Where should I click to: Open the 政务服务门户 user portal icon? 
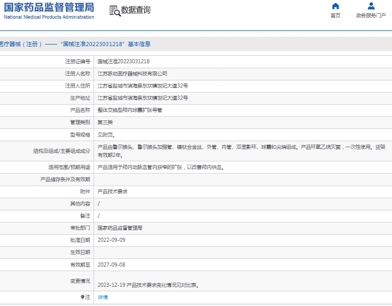tap(371, 6)
